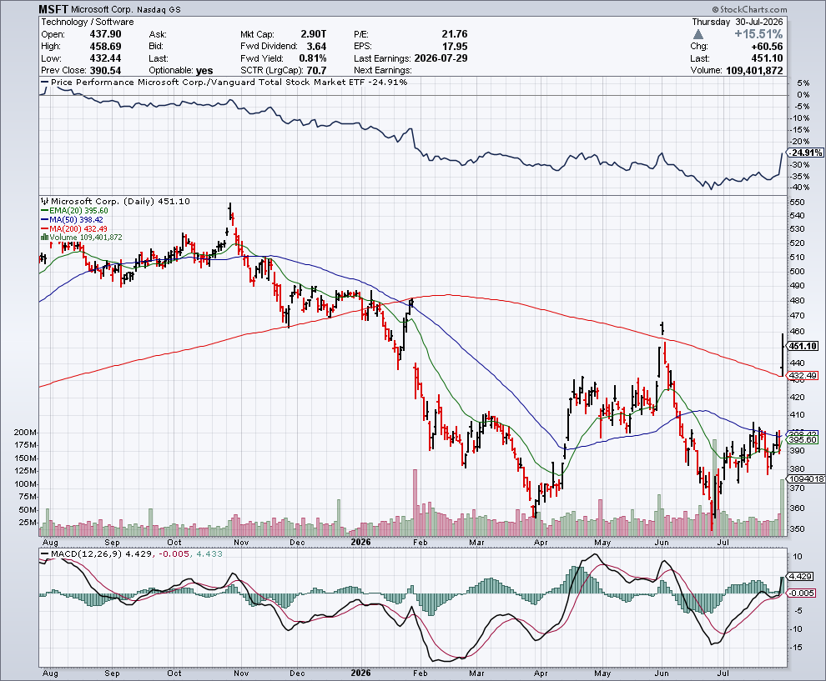
Task: Click the Low value 432.44
Action: (x=105, y=58)
